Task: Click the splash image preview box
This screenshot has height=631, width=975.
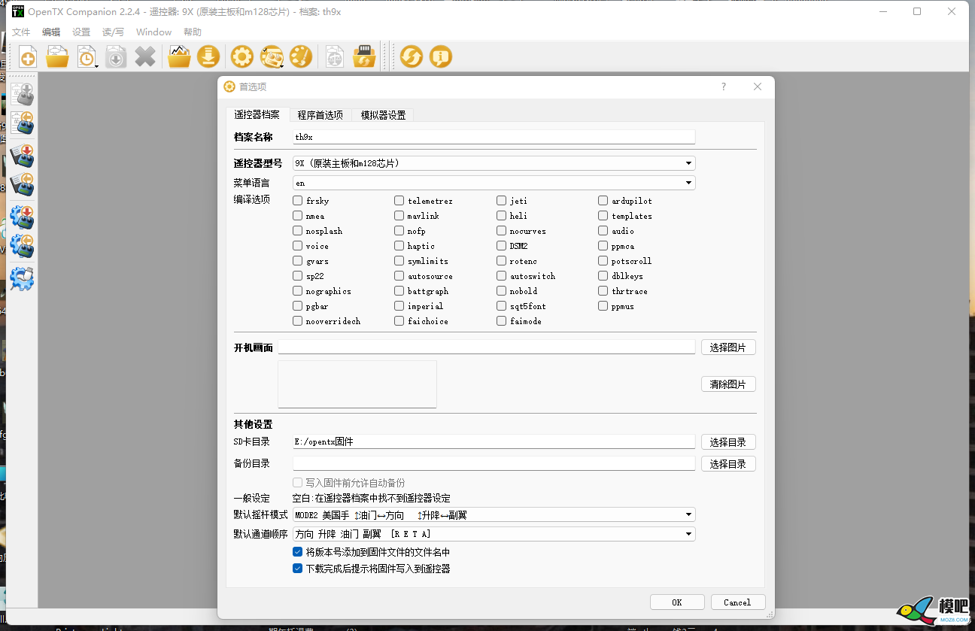Action: [357, 384]
